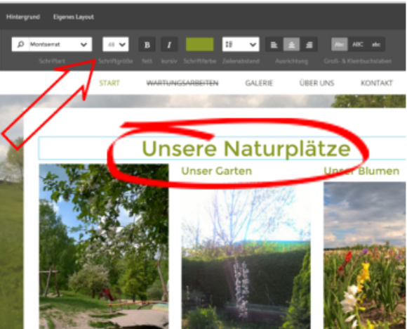Open the Hintergrund menu
The image size is (407, 329).
(23, 17)
